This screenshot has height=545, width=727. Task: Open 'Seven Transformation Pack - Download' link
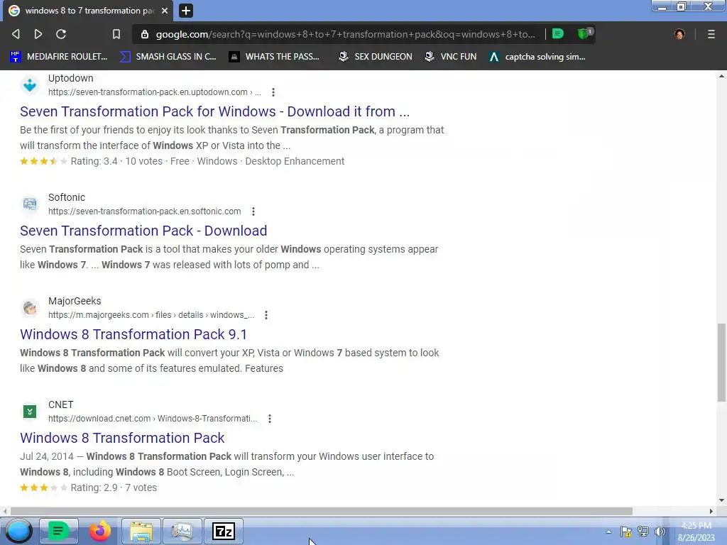pyautogui.click(x=143, y=231)
